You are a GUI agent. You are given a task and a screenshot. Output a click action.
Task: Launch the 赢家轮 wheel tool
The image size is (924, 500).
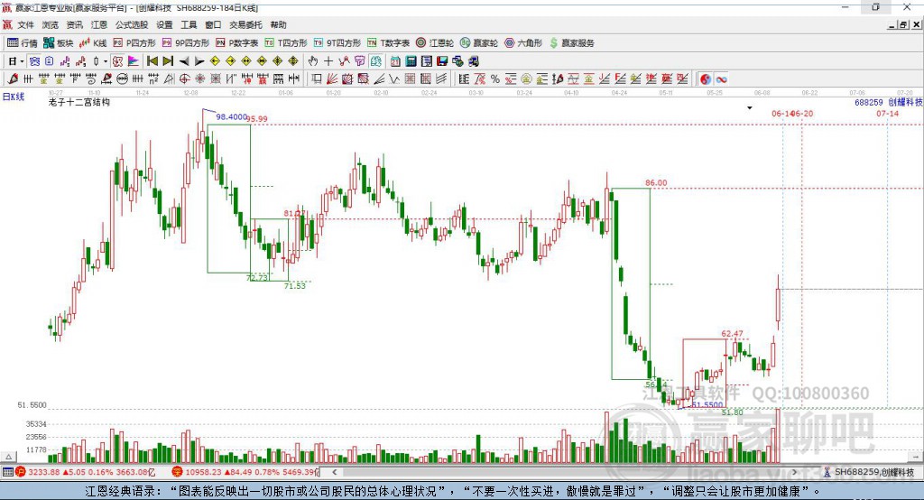(479, 43)
